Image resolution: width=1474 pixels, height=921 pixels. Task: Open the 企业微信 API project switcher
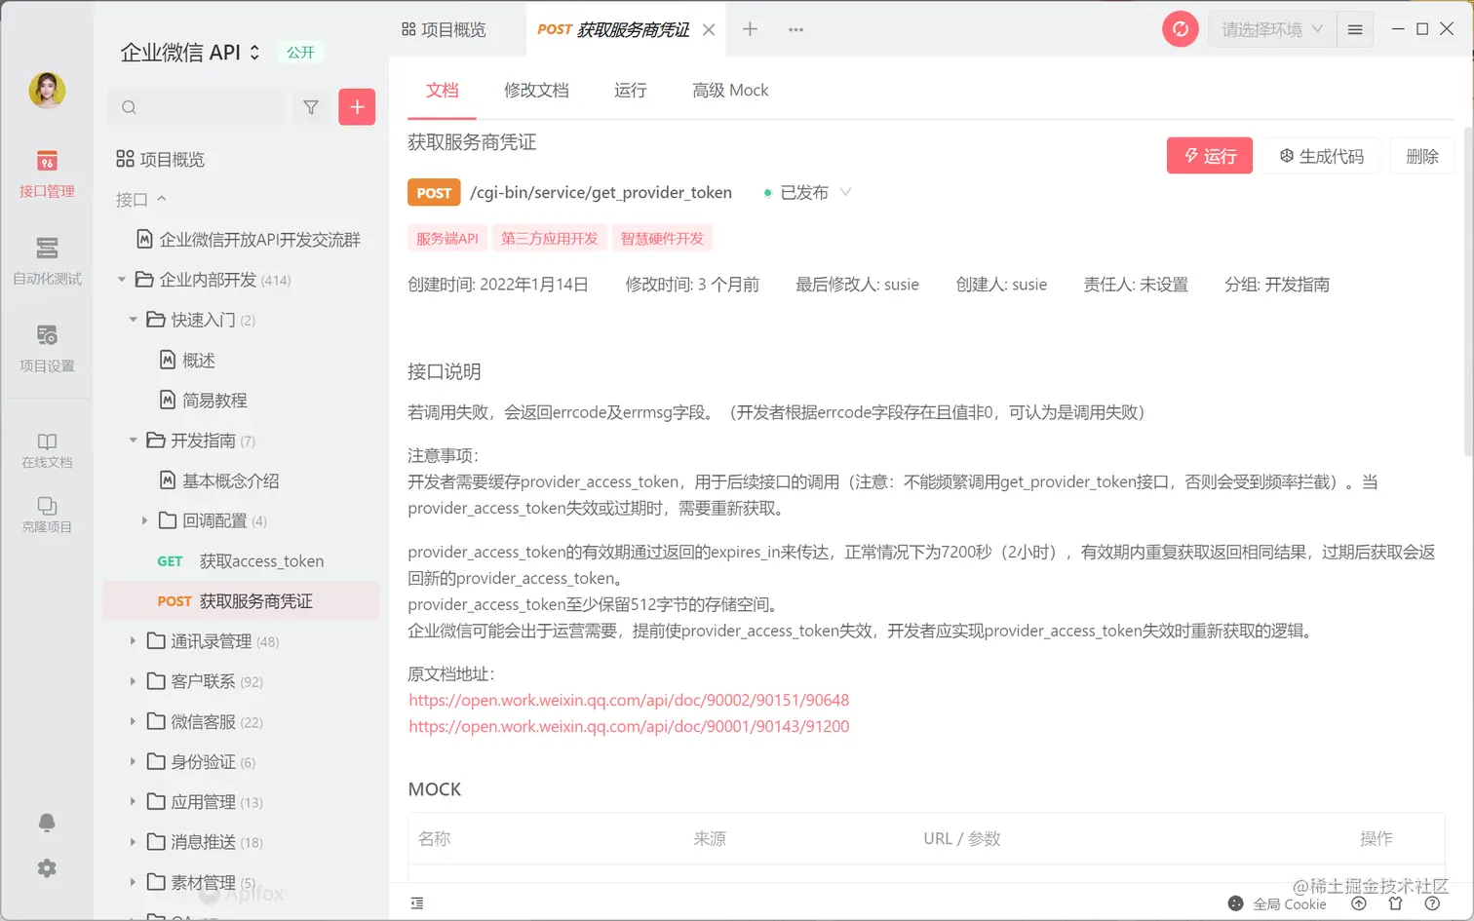pos(190,53)
